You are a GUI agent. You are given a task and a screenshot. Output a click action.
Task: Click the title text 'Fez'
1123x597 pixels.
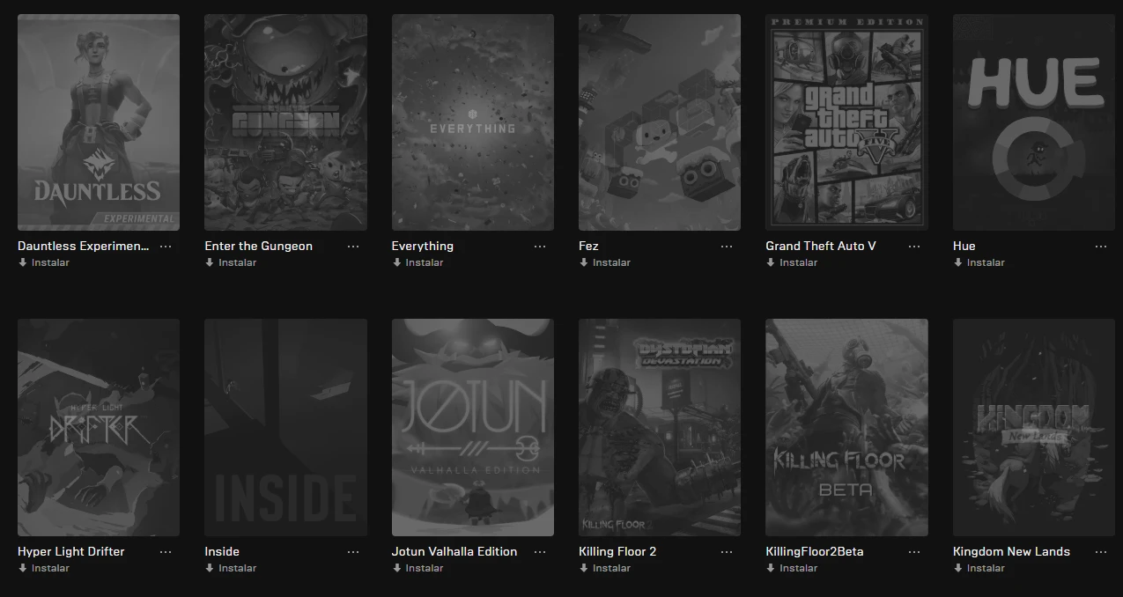pyautogui.click(x=588, y=246)
